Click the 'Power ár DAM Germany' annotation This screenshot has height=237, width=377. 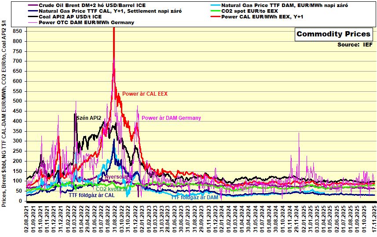point(171,118)
